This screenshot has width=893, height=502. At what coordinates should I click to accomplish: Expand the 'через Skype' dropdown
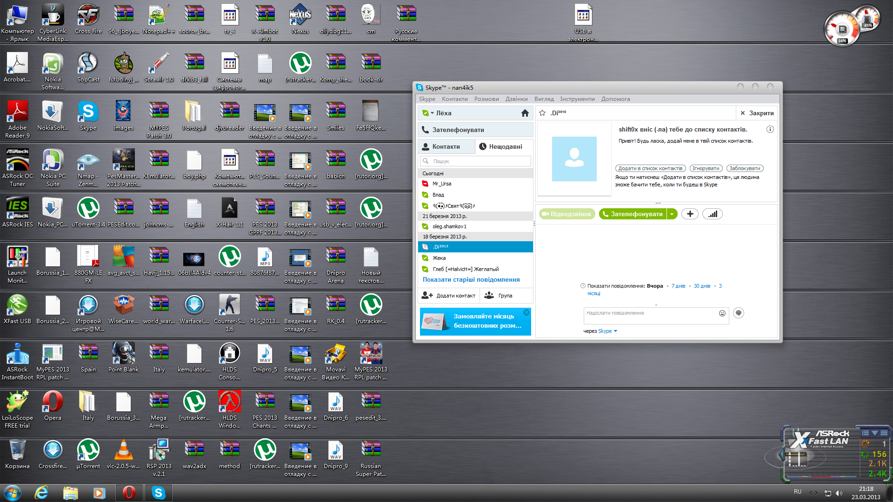click(x=615, y=331)
